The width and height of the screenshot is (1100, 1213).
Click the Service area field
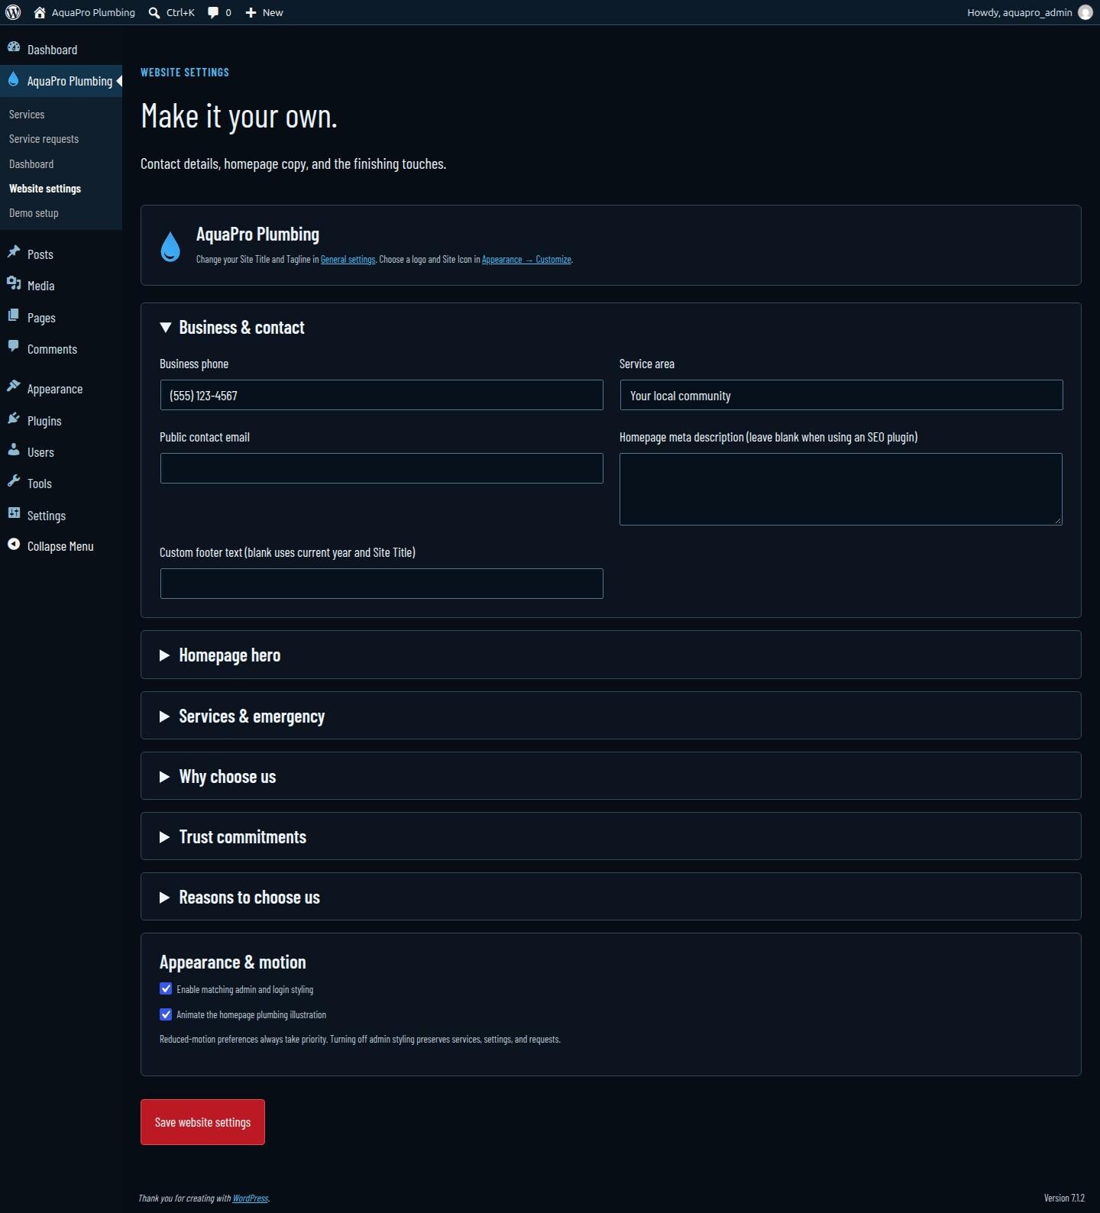pyautogui.click(x=841, y=396)
